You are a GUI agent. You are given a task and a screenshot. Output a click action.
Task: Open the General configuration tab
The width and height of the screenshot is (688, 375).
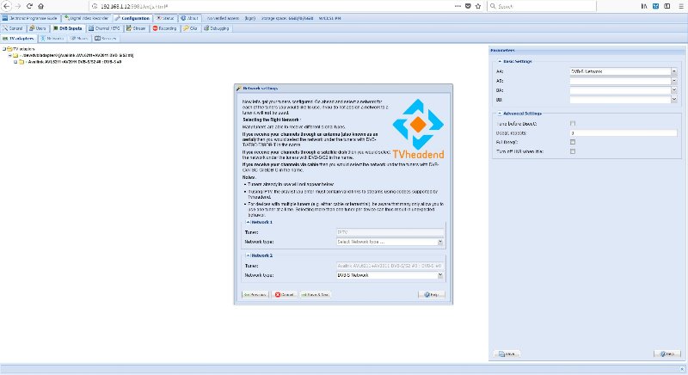point(12,28)
